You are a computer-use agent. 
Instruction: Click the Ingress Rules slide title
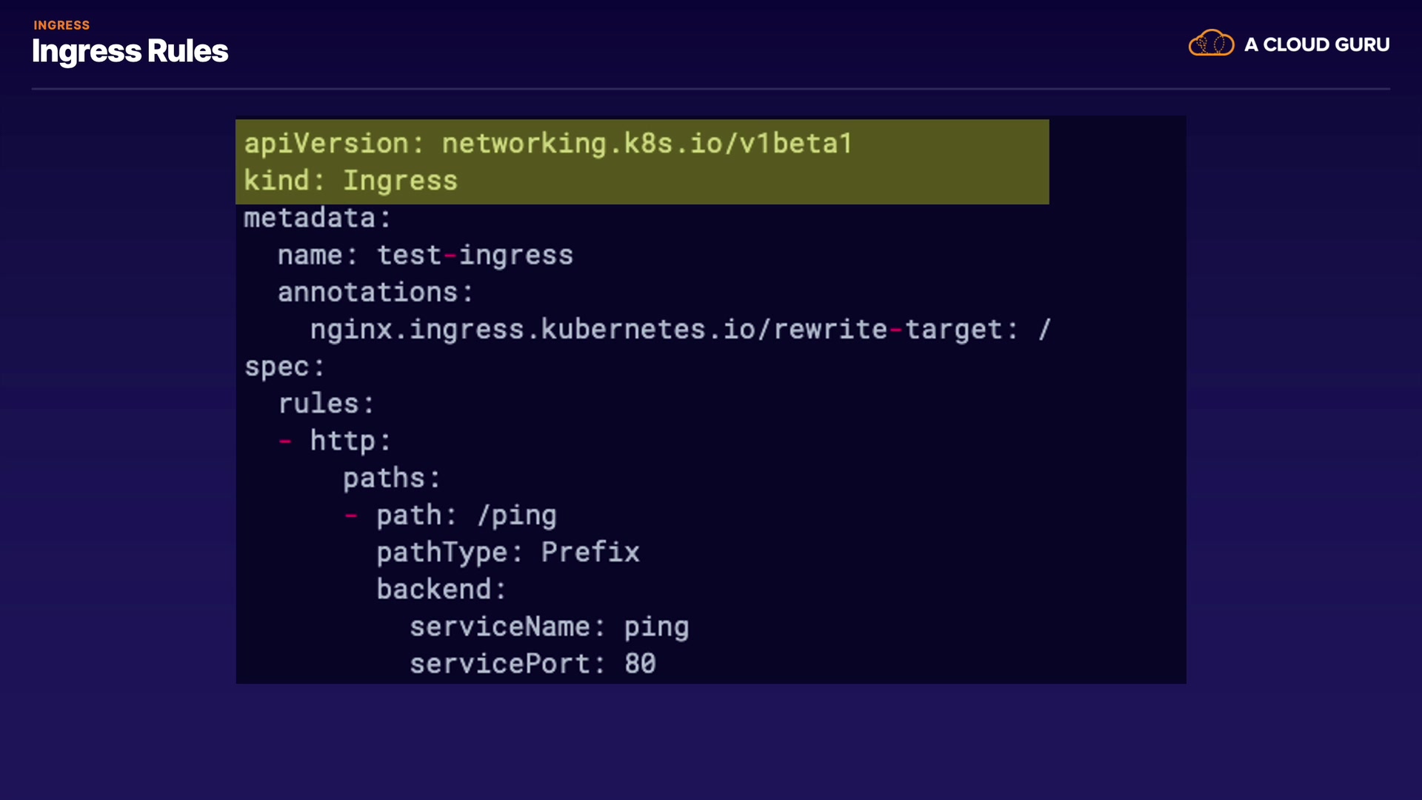[x=130, y=52]
